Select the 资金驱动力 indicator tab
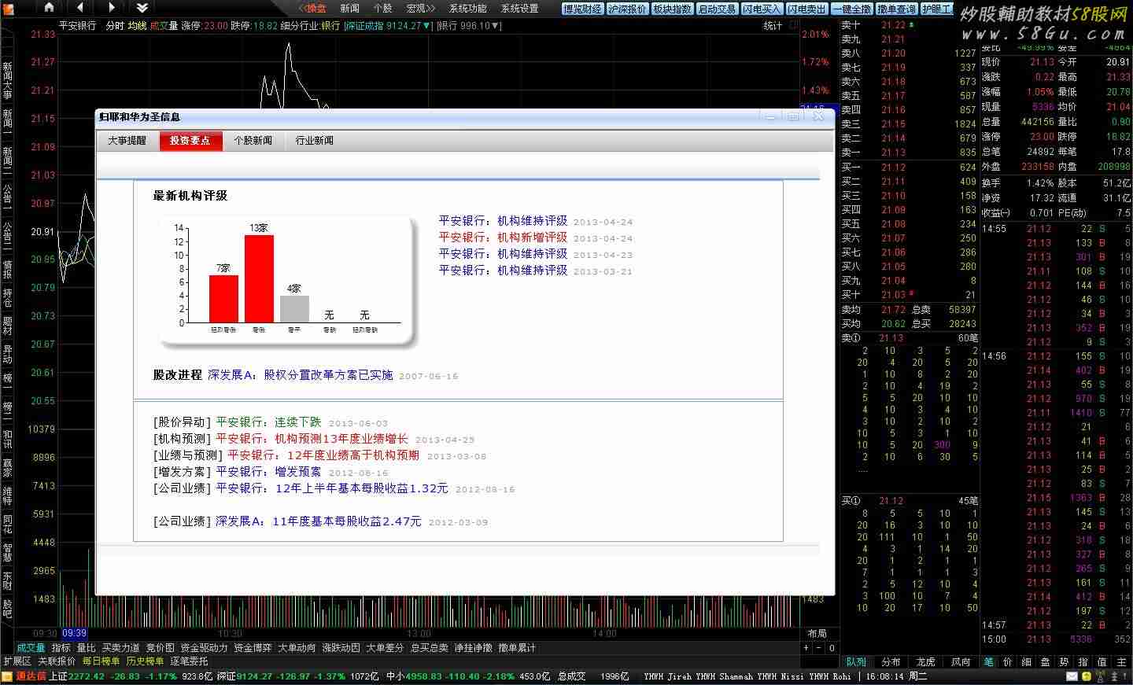The height and width of the screenshot is (685, 1133). (x=204, y=648)
